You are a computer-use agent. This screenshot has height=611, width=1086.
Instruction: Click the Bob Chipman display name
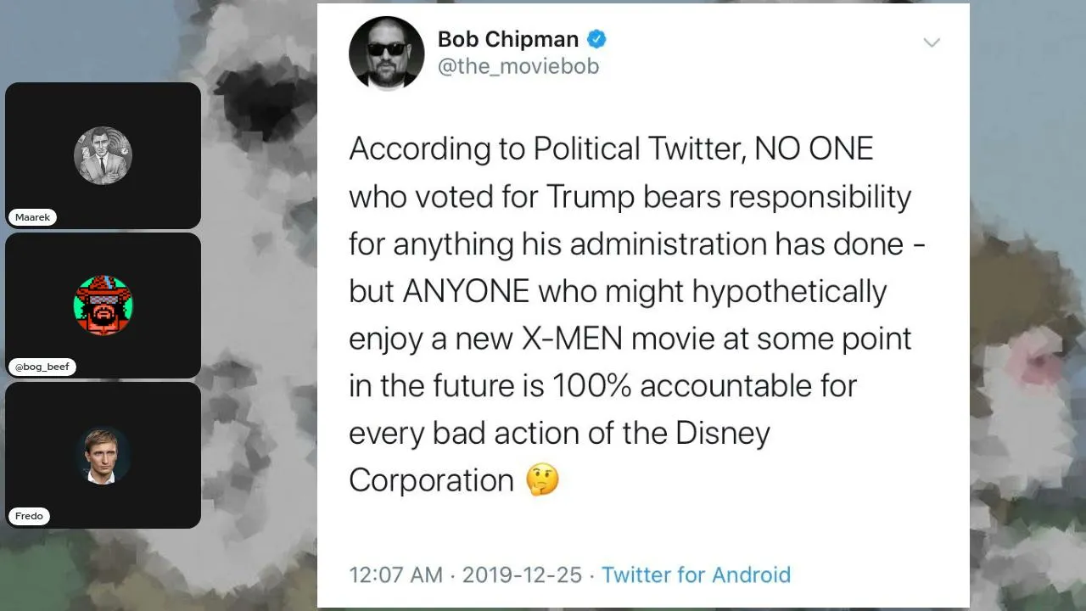[508, 39]
